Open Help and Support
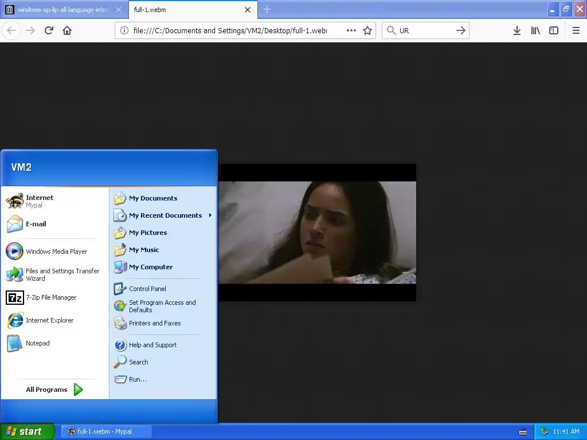 (163, 345)
